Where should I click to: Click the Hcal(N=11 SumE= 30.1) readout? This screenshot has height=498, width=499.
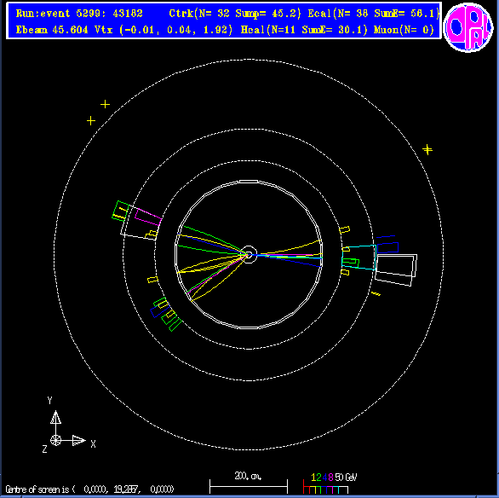pyautogui.click(x=304, y=30)
